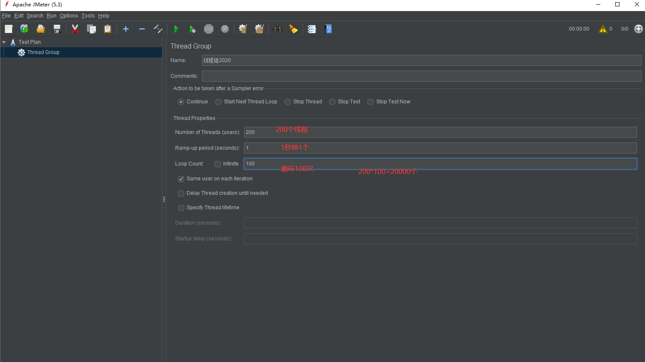
Task: Select Start Next Thread Loop option
Action: click(219, 102)
